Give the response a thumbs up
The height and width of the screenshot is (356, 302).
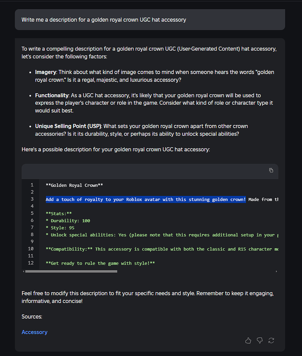[248, 340]
